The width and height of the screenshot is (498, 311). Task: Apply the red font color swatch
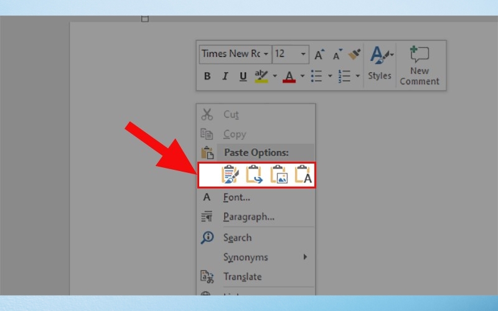point(289,77)
